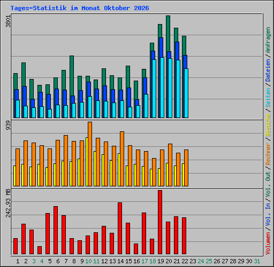Image resolution: width=274 pixels, height=267 pixels.
Task: Click day label "9" on the x-axis
Action: pos(82,261)
